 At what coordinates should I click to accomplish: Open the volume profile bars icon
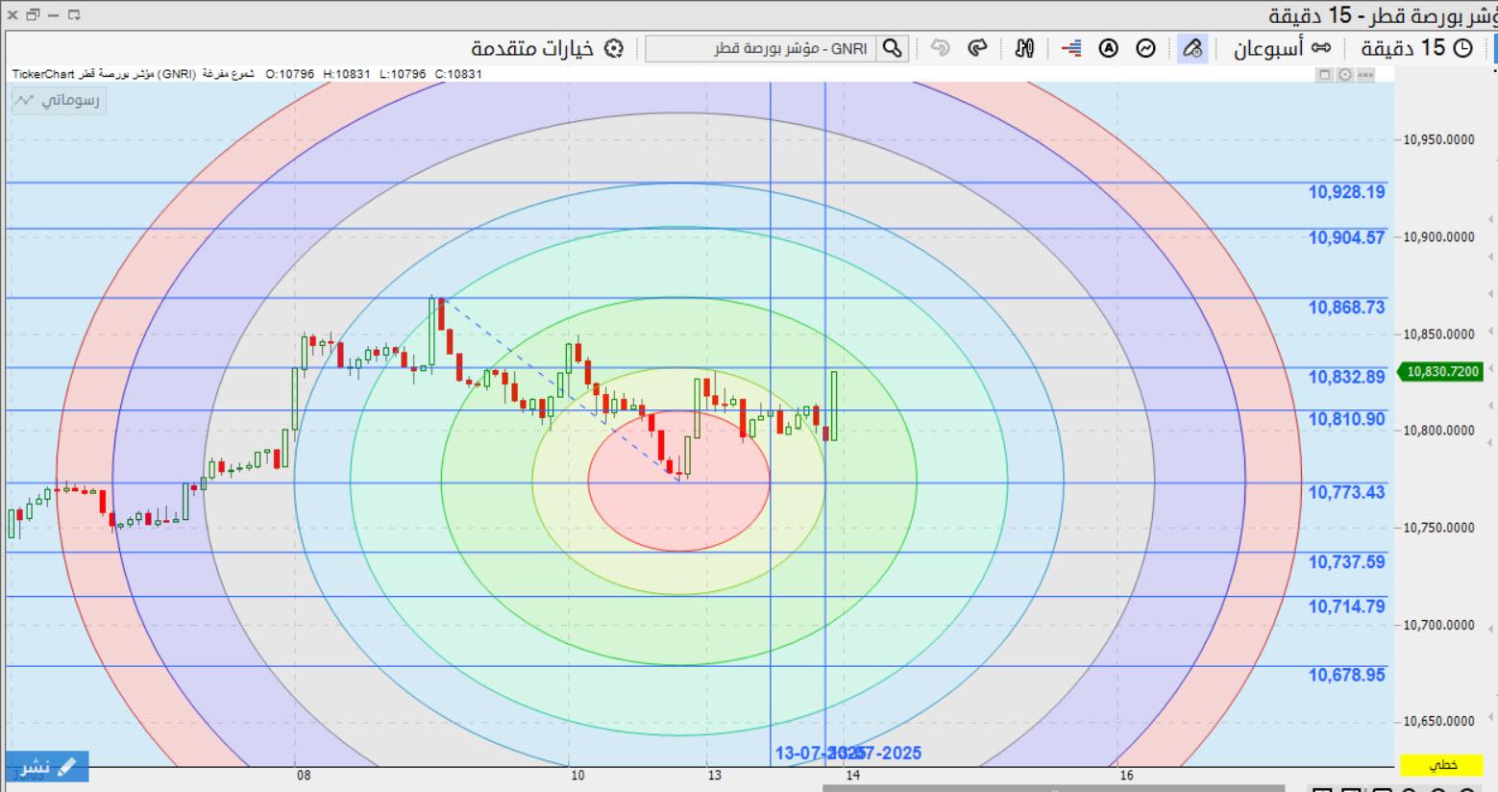pos(1071,48)
